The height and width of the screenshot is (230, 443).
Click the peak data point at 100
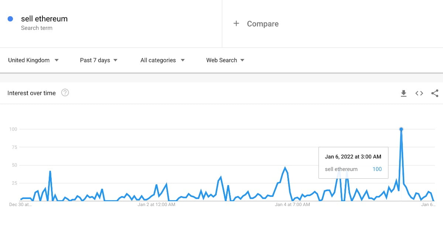401,129
